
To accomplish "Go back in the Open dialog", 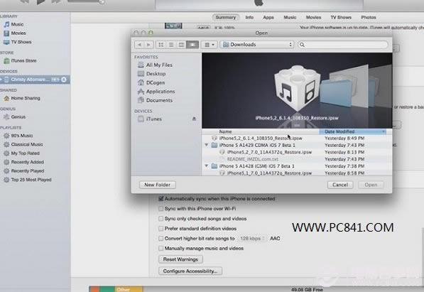I will (x=139, y=45).
